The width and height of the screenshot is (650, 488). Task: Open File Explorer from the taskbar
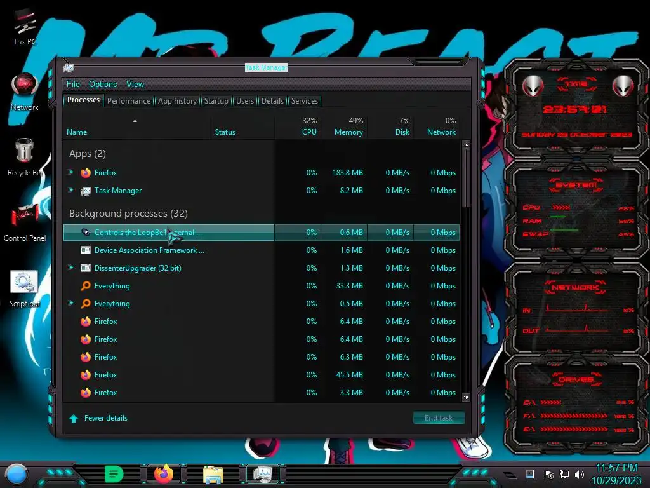tap(213, 474)
